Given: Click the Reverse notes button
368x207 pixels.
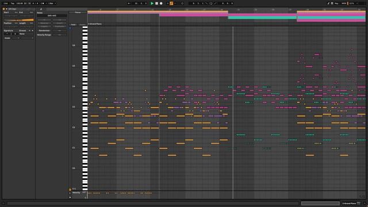Looking at the screenshot, I should 44,23.
